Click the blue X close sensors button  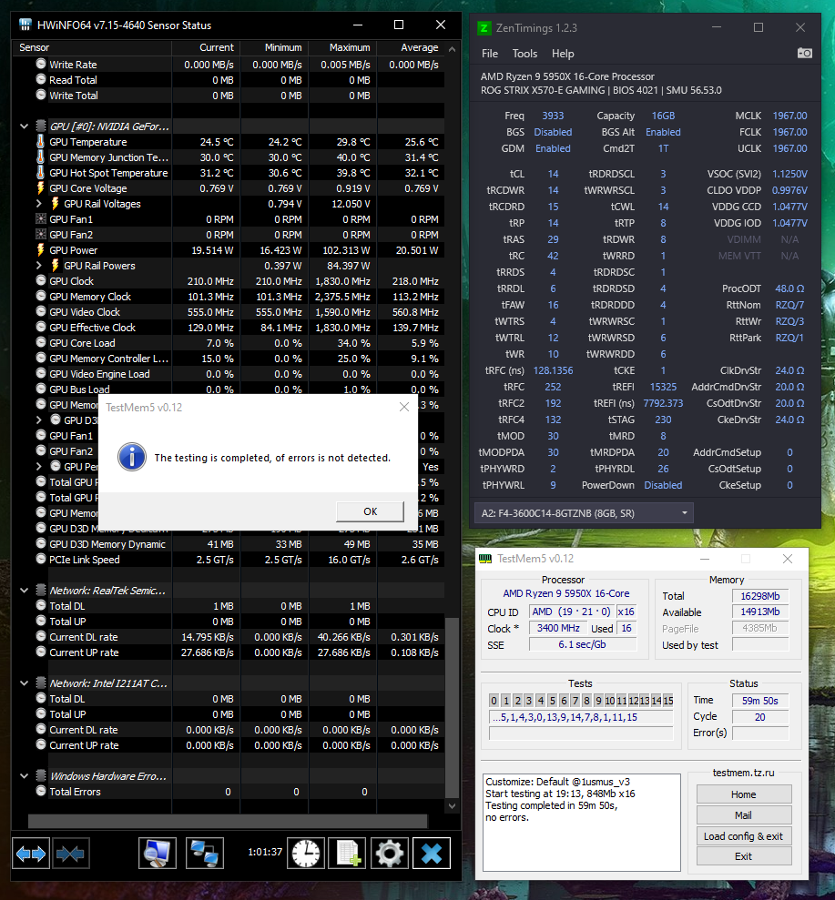432,854
